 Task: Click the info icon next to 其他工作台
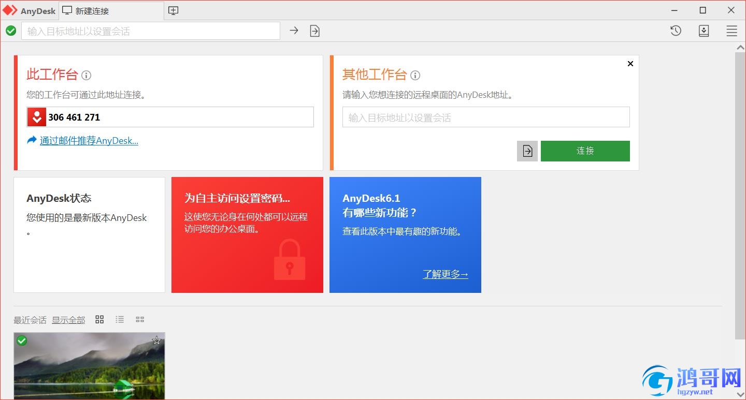pyautogui.click(x=415, y=76)
